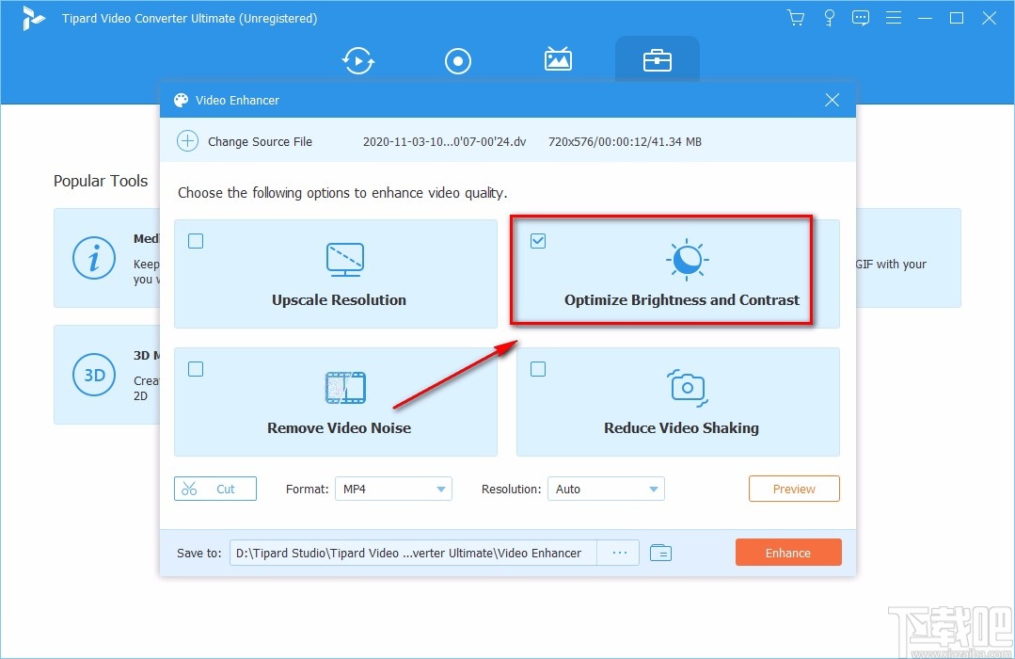Click the shopping cart purchase icon

[796, 18]
